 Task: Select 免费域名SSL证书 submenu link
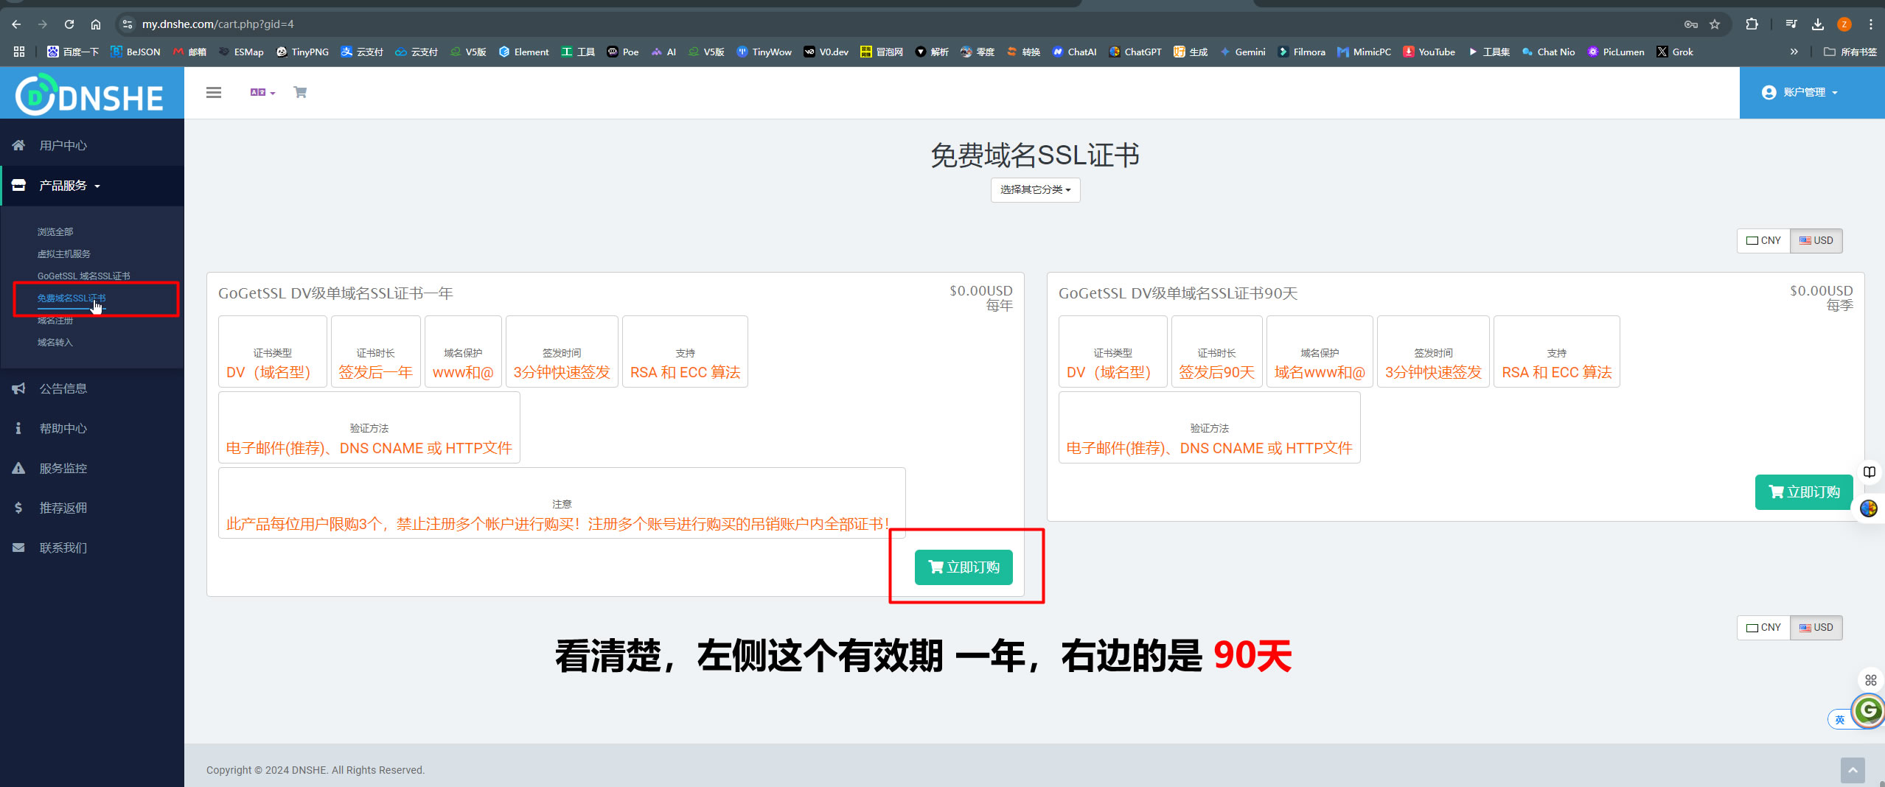(x=72, y=298)
